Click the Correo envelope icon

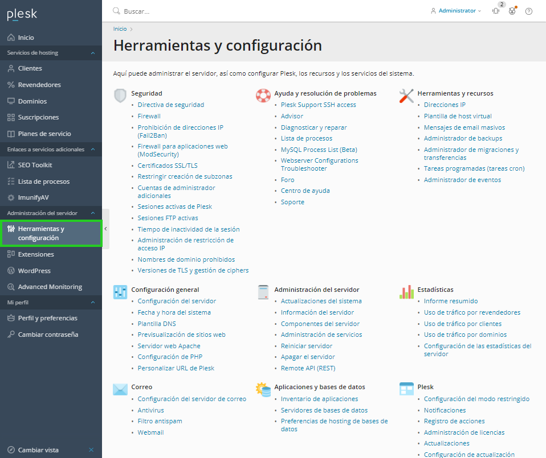coord(120,389)
